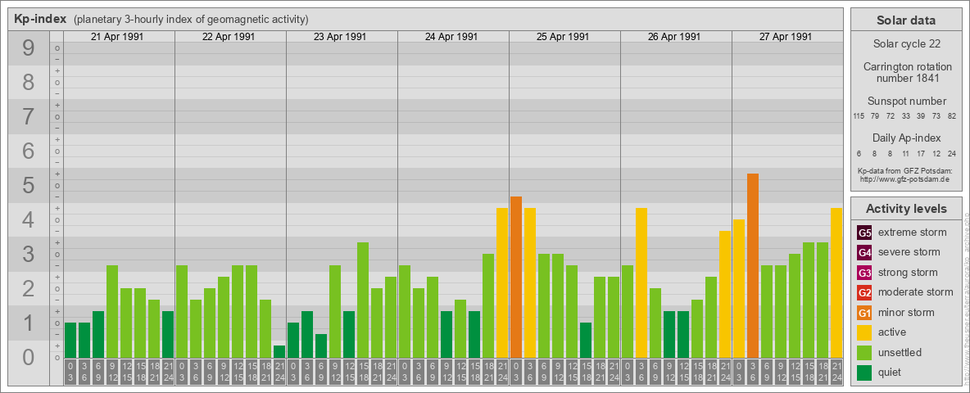Click the light green unsettled swatch
This screenshot has height=393, width=970.
point(864,352)
